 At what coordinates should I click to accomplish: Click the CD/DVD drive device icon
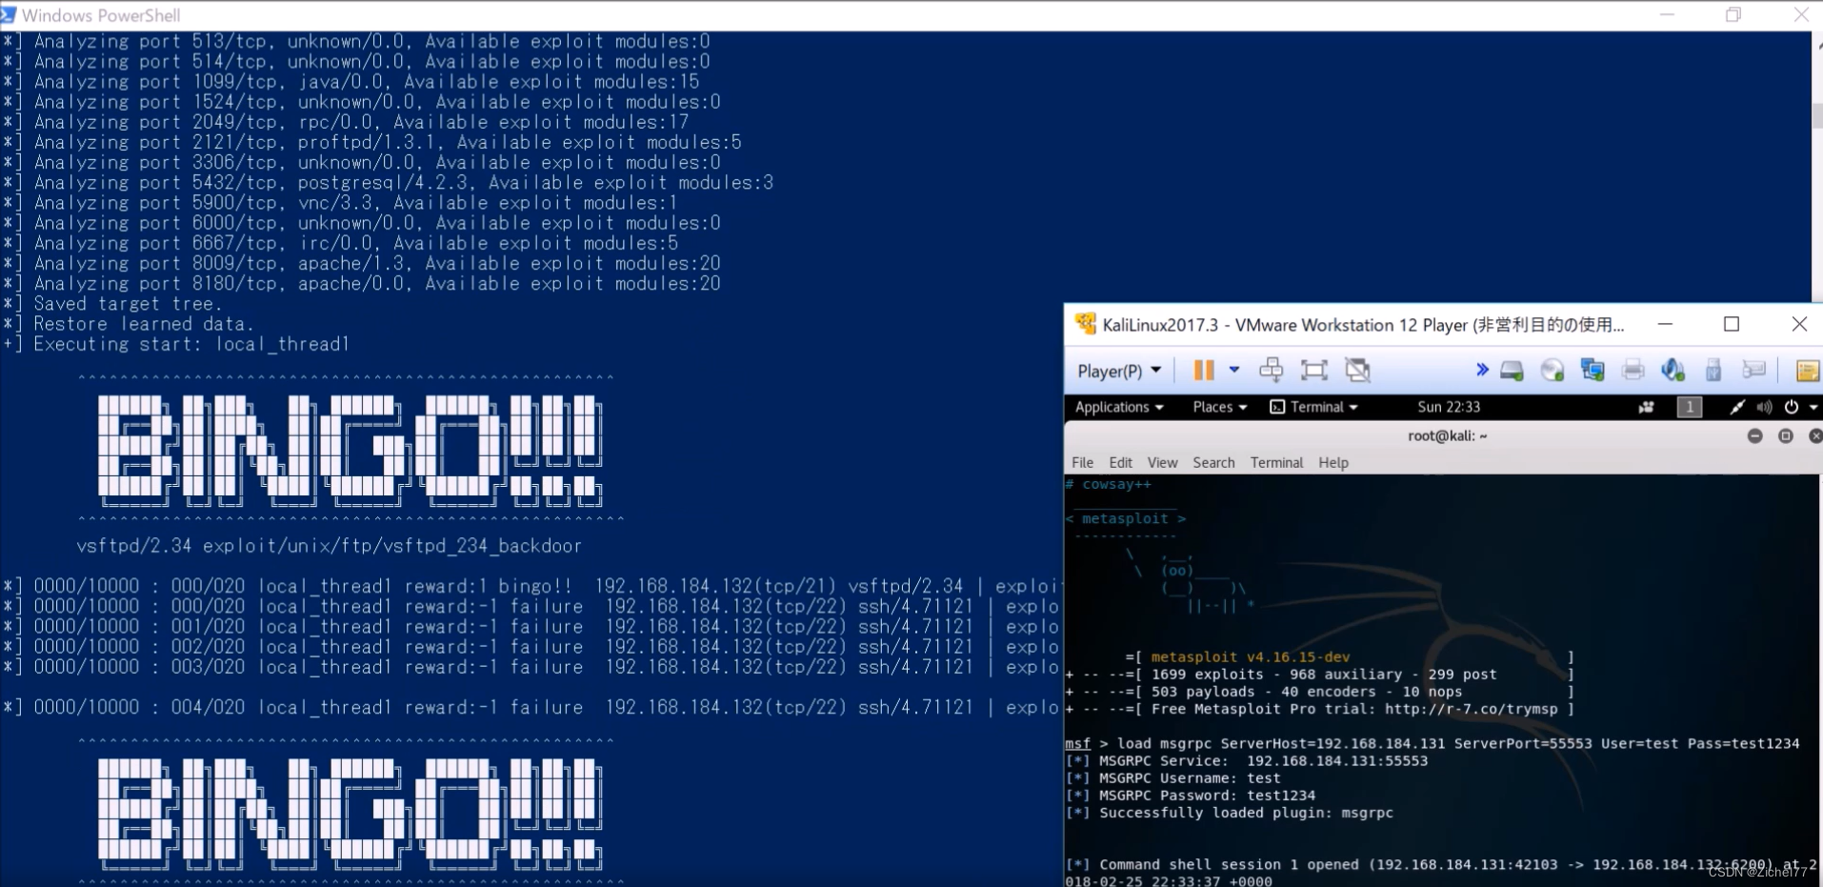click(1553, 371)
